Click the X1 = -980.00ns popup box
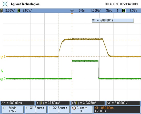The height and width of the screenshot is (114, 141). [x=113, y=20]
